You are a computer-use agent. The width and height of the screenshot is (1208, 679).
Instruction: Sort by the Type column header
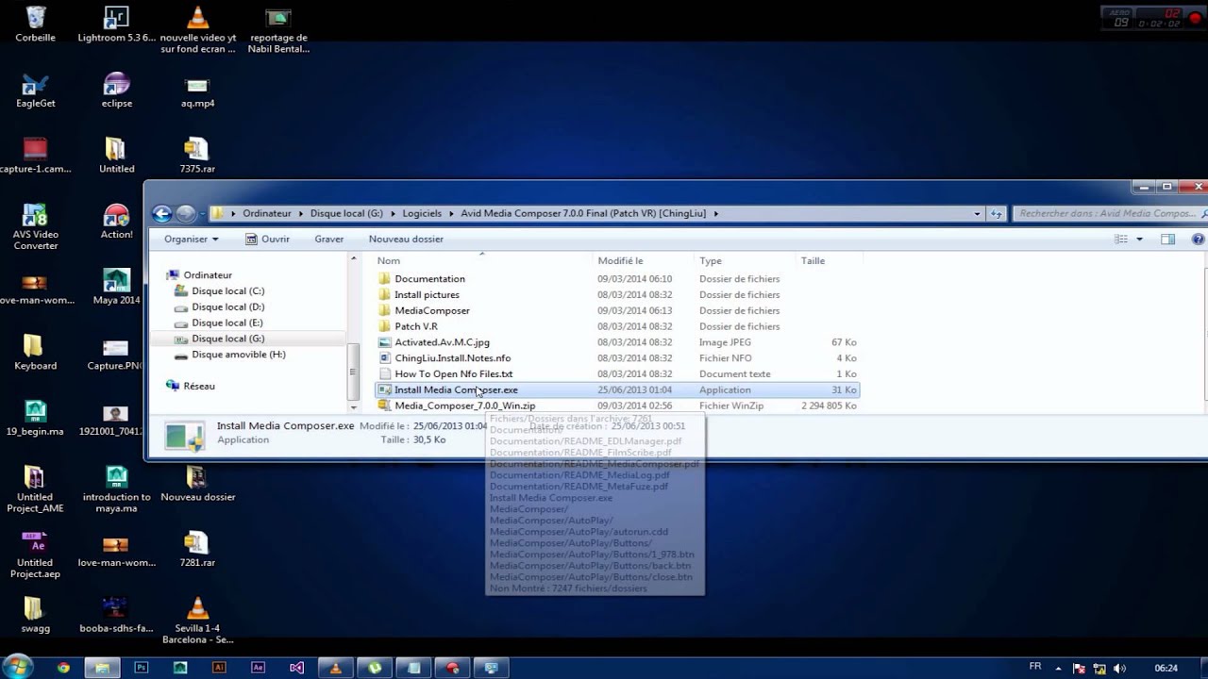click(746, 261)
